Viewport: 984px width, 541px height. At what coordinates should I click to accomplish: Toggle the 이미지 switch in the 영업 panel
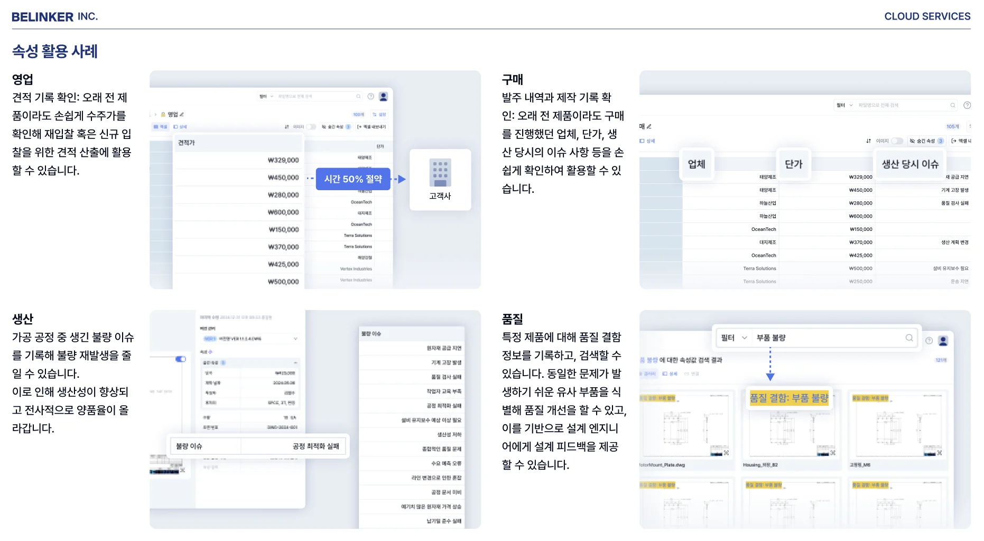pyautogui.click(x=311, y=127)
